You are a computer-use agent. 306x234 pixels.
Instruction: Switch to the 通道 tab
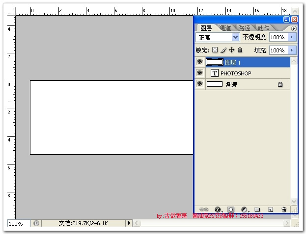[225, 28]
